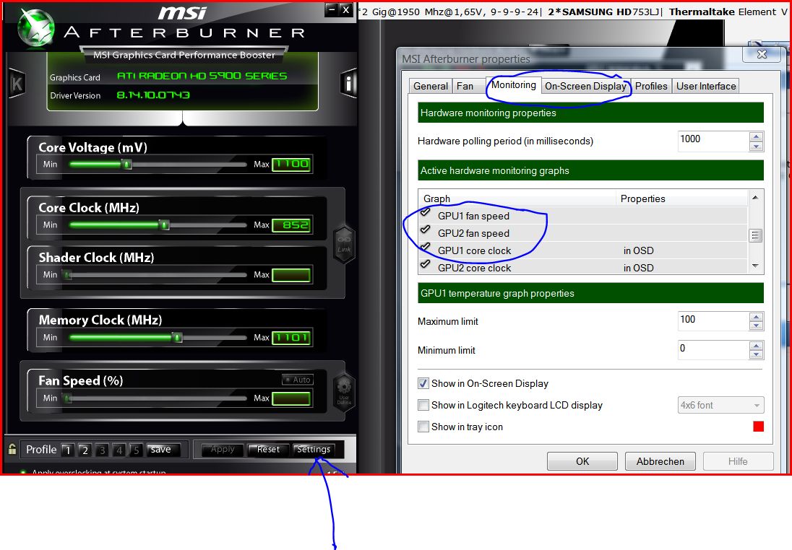Click the Shader Clock slider handle

pyautogui.click(x=67, y=275)
